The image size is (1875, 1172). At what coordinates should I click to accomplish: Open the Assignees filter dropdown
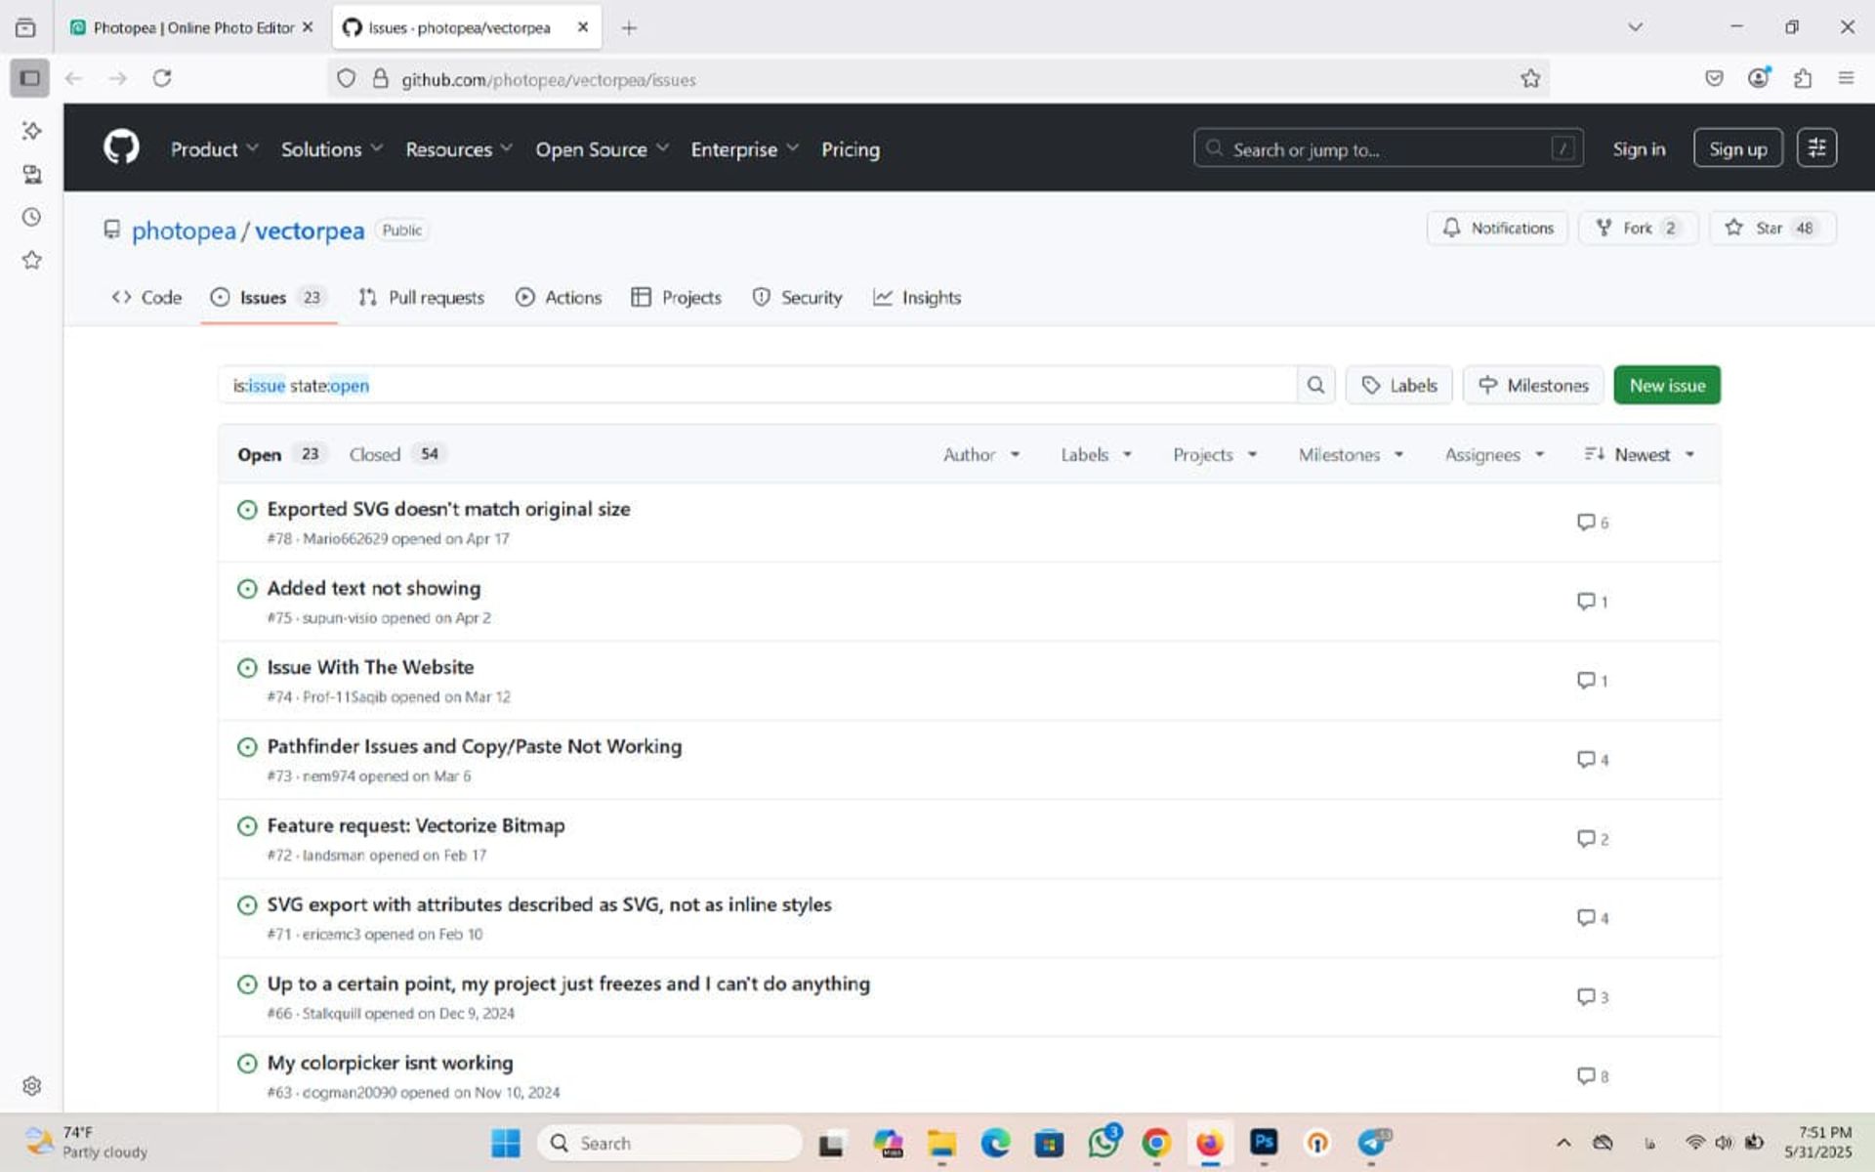[1494, 455]
